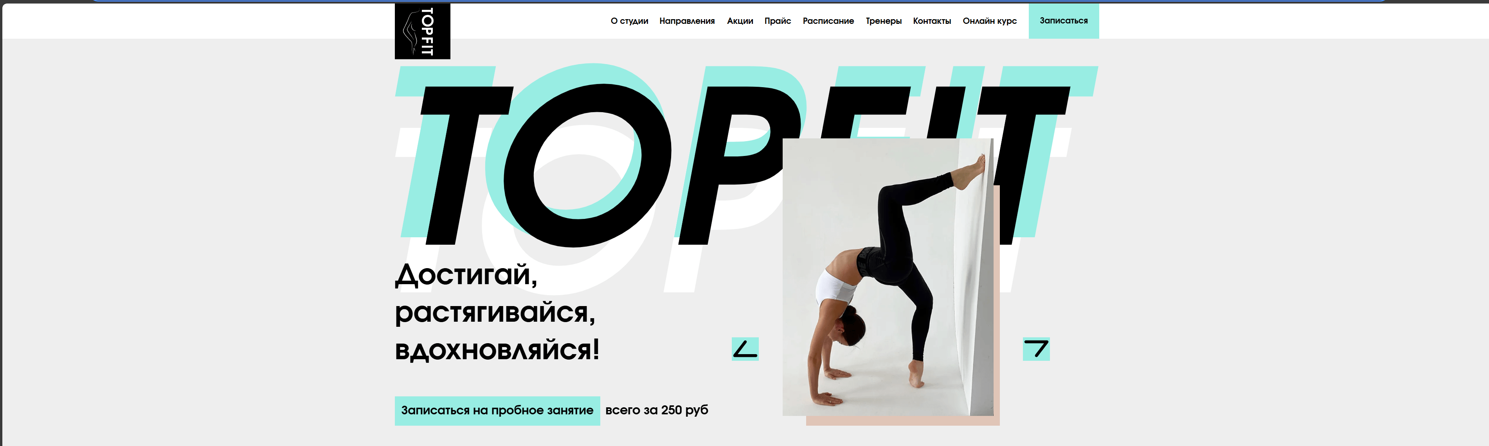The image size is (1489, 446).
Task: Open the Направления section
Action: tap(687, 21)
